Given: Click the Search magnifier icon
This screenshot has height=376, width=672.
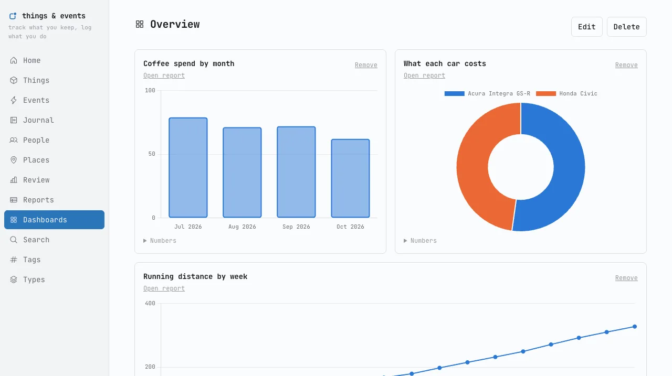Looking at the screenshot, I should click(x=14, y=240).
